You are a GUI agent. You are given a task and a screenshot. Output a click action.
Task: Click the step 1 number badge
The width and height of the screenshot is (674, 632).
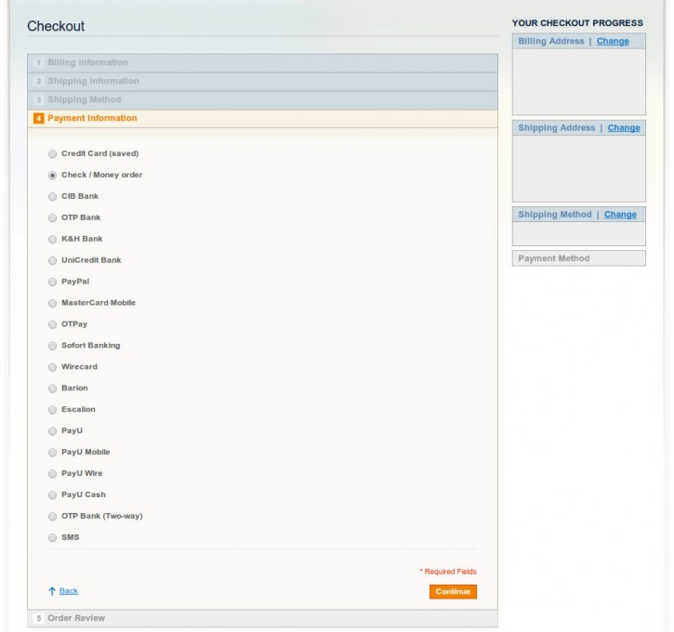tap(39, 62)
